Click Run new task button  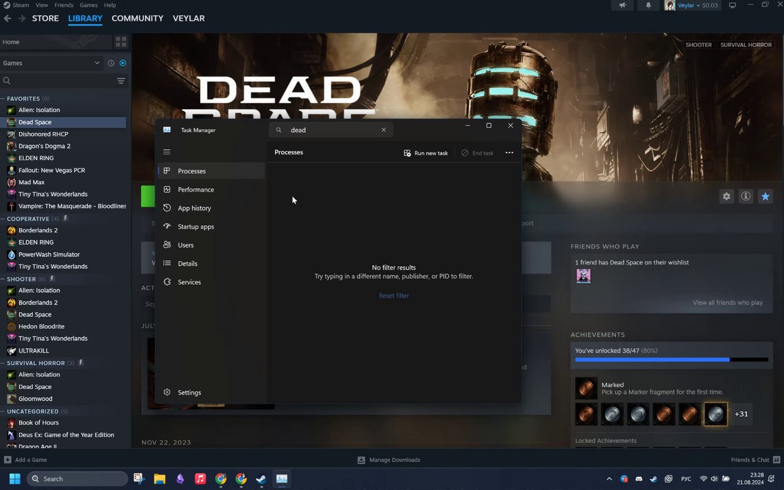(426, 153)
